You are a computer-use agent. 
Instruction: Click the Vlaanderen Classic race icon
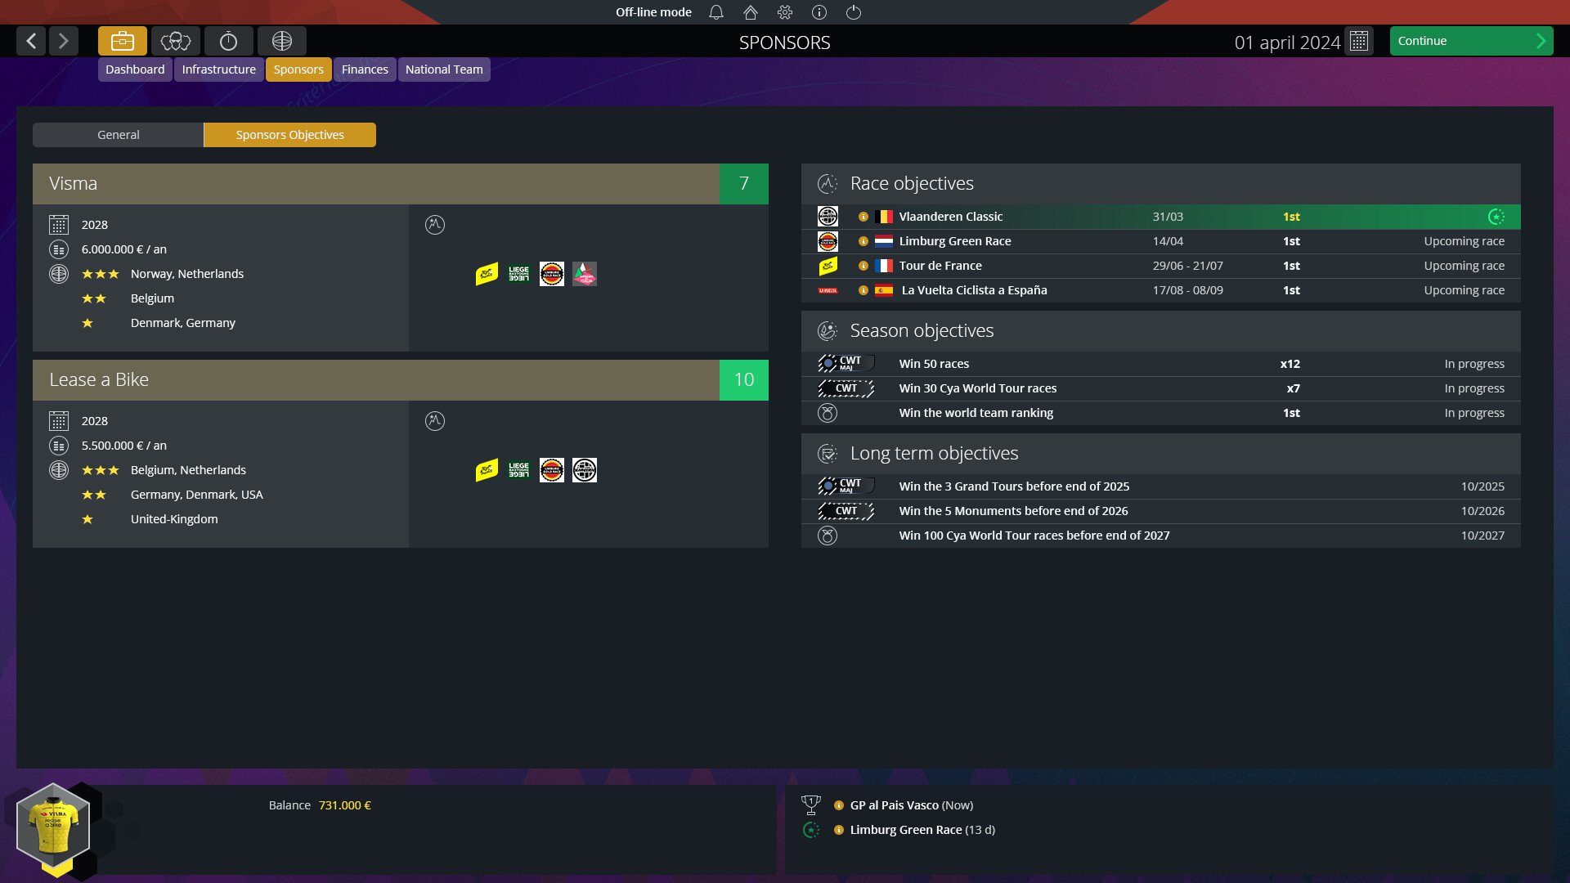[827, 216]
